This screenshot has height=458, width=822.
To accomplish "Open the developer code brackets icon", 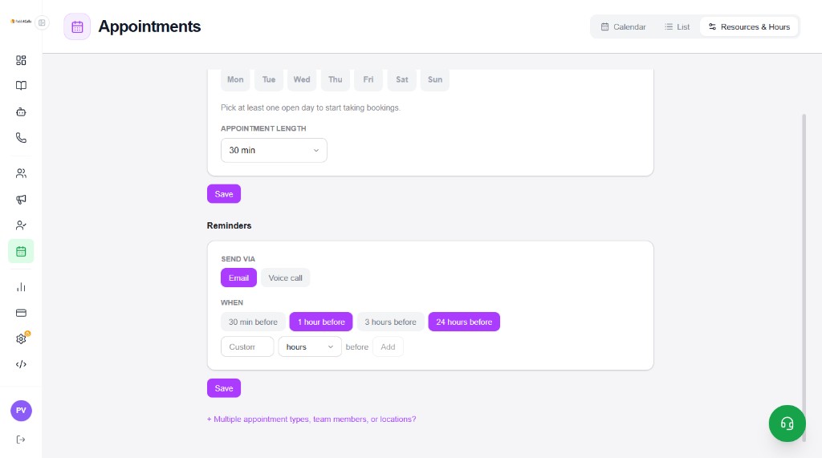I will pos(21,364).
